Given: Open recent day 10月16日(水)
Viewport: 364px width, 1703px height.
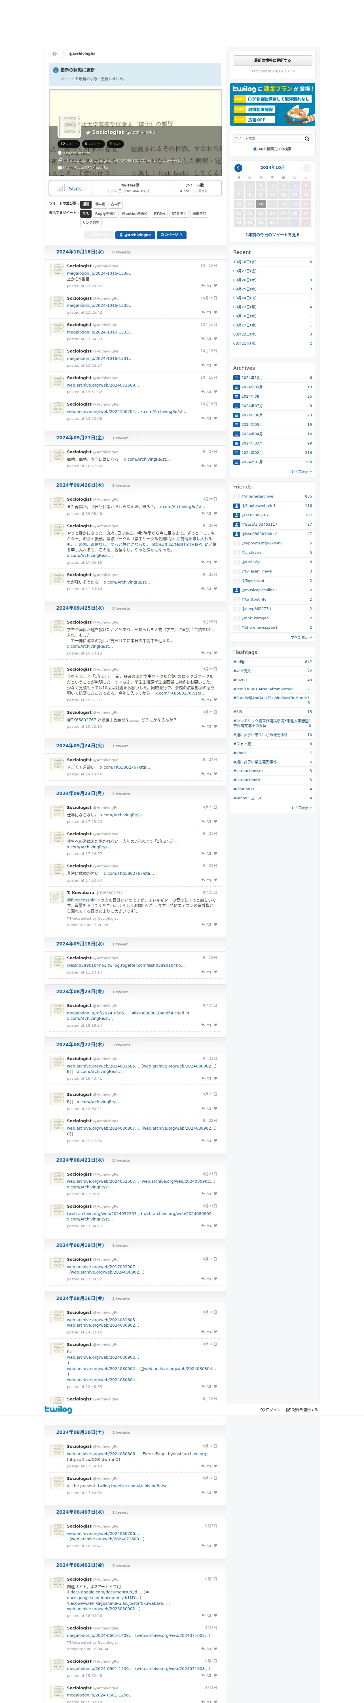Looking at the screenshot, I should click(x=245, y=262).
